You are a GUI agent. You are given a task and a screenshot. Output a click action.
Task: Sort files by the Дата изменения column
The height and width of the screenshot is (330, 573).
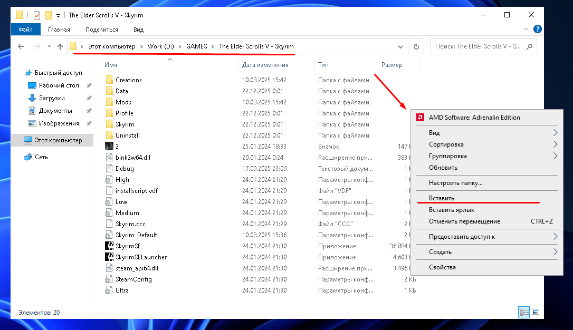(265, 65)
